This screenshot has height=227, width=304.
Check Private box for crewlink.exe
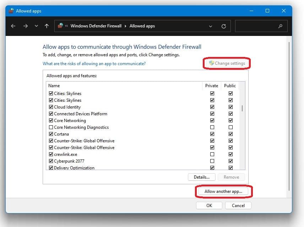(212, 154)
